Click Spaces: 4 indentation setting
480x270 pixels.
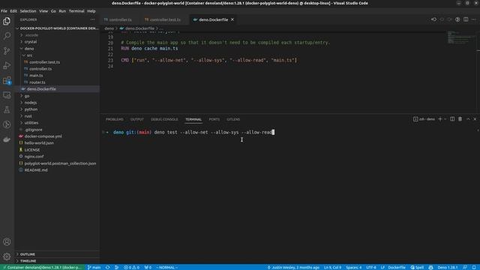[x=353, y=267]
